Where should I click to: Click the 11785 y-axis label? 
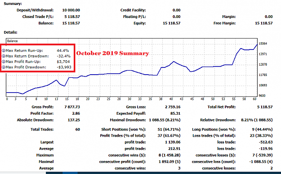pos(263,75)
